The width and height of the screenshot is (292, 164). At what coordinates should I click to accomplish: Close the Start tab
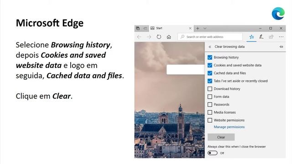pos(190,28)
